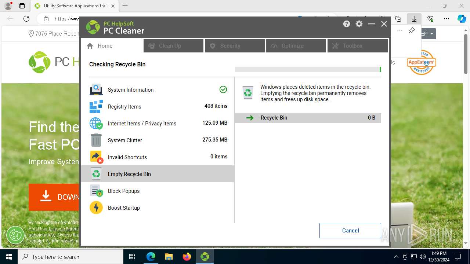Click green arrow beside Recycle Bin row
Screen dimensions: 470x264
pyautogui.click(x=250, y=118)
